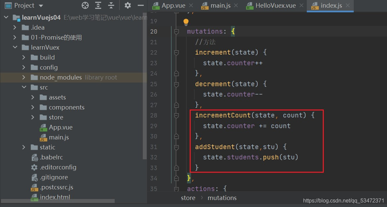The width and height of the screenshot is (387, 207).
Task: Fold the actions block at line 35
Action: pos(176,189)
